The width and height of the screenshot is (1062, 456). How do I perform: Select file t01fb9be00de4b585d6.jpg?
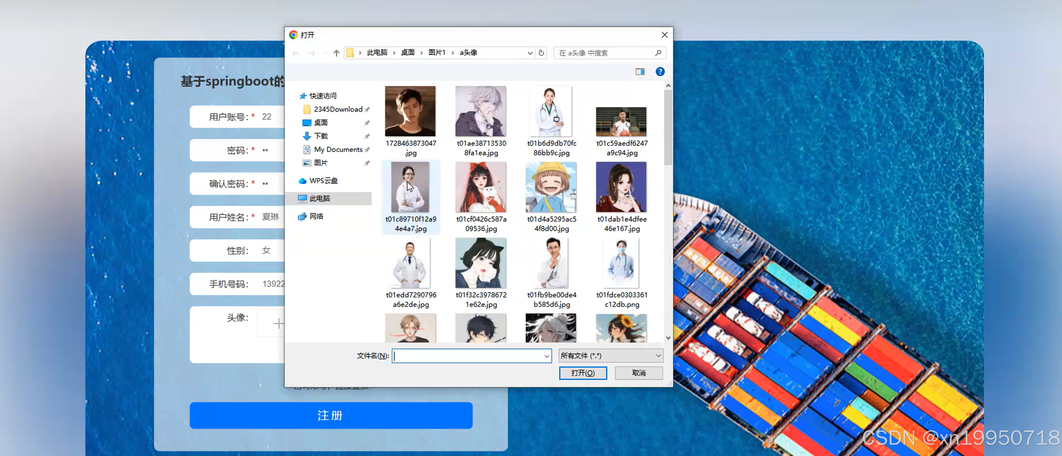(x=551, y=273)
